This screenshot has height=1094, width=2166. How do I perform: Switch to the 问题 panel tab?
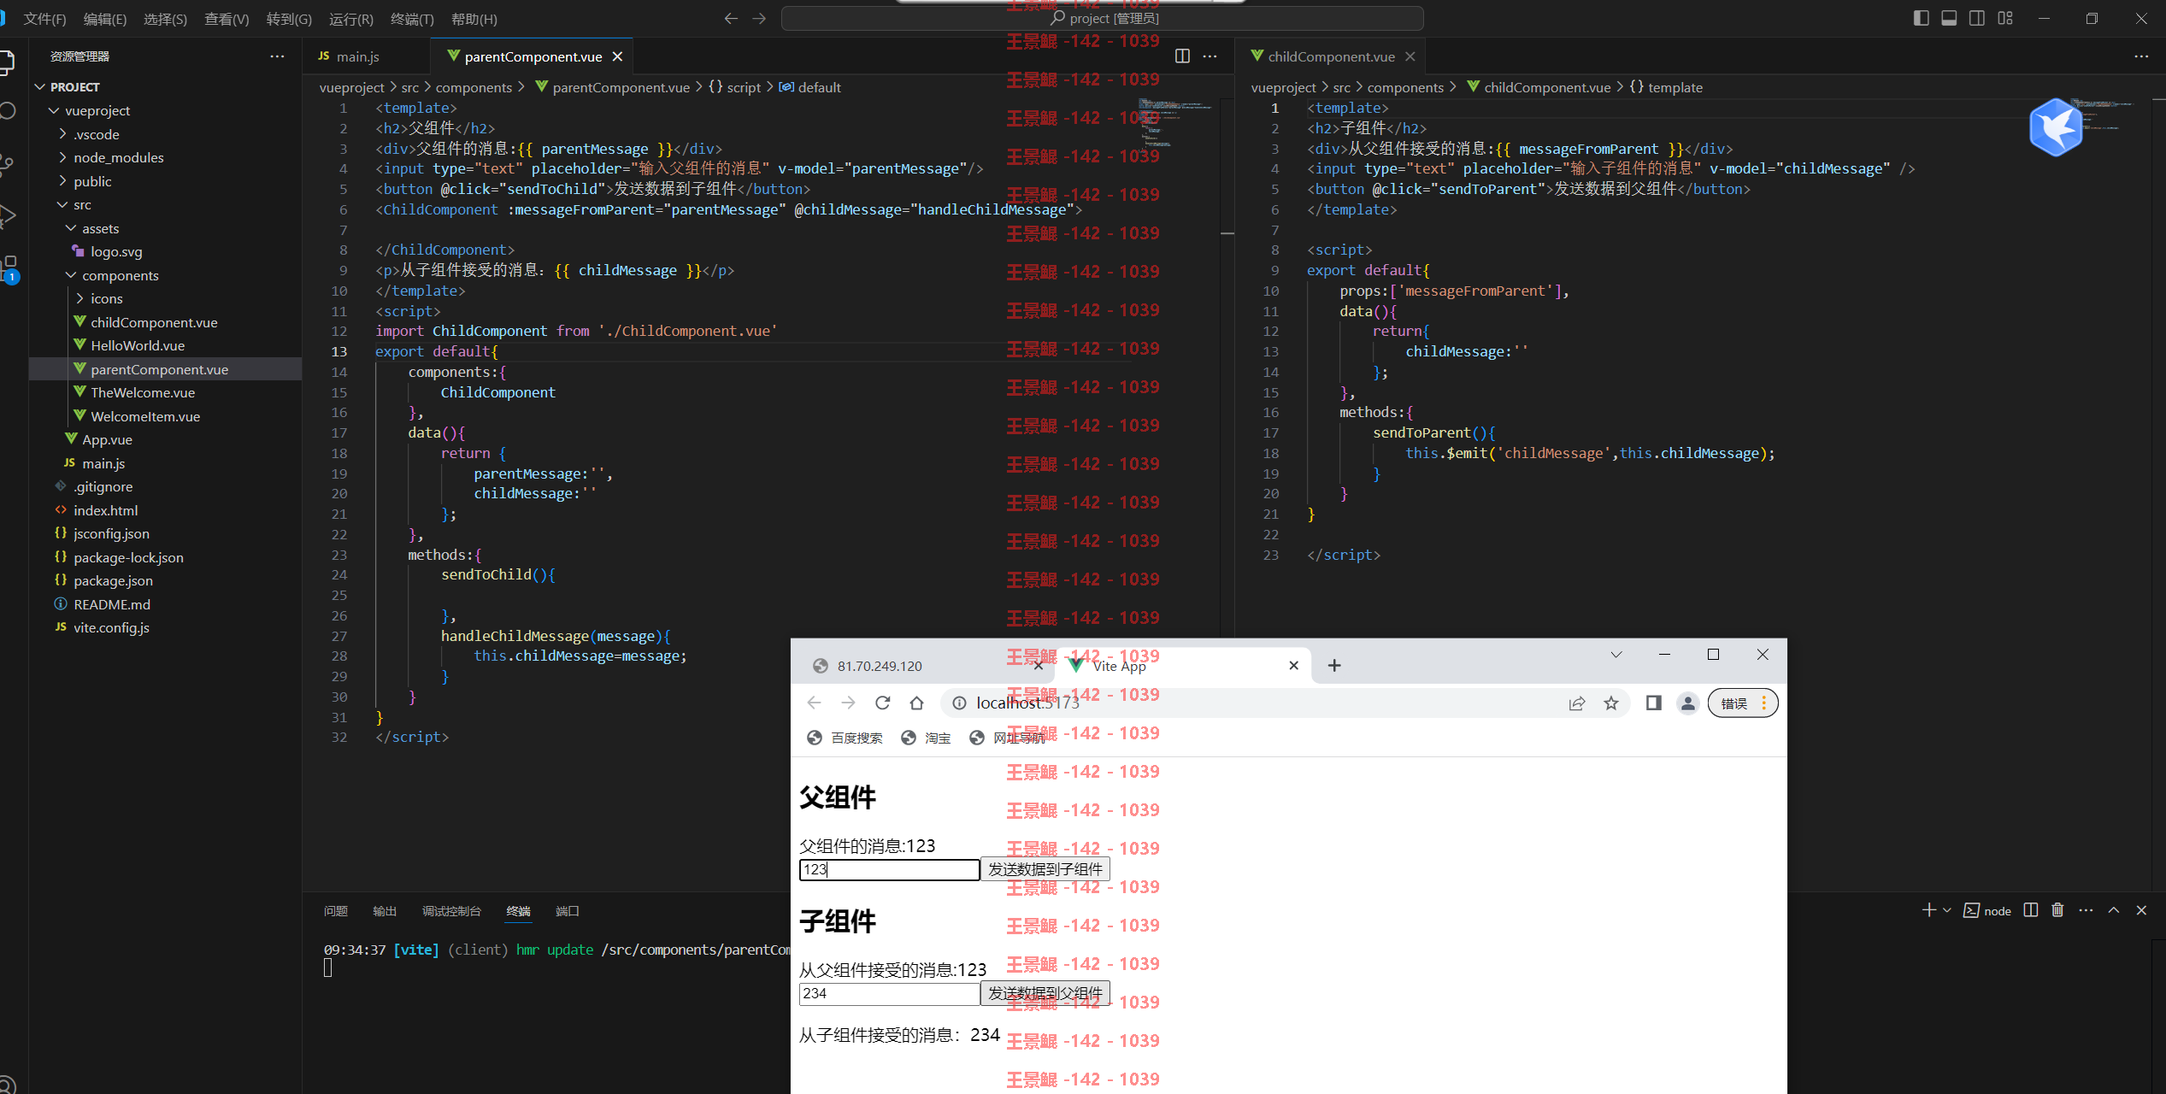(336, 911)
